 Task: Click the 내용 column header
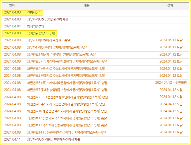86,5
